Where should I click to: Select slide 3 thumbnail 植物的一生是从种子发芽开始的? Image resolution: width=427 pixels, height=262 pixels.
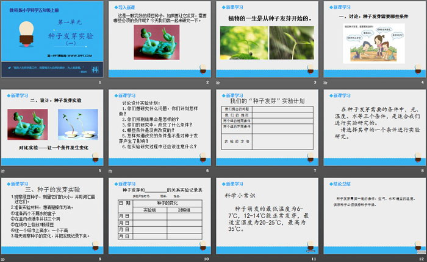click(x=267, y=40)
